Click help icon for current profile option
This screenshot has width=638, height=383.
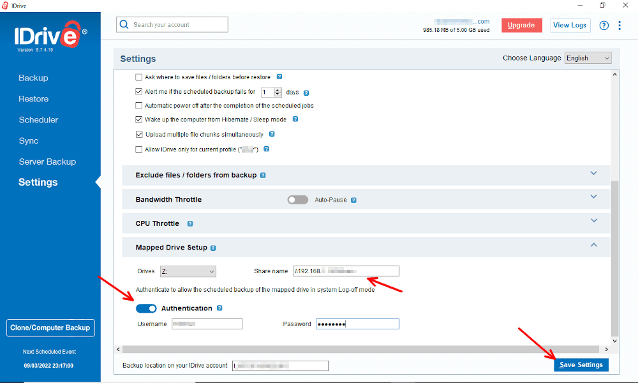tap(266, 149)
